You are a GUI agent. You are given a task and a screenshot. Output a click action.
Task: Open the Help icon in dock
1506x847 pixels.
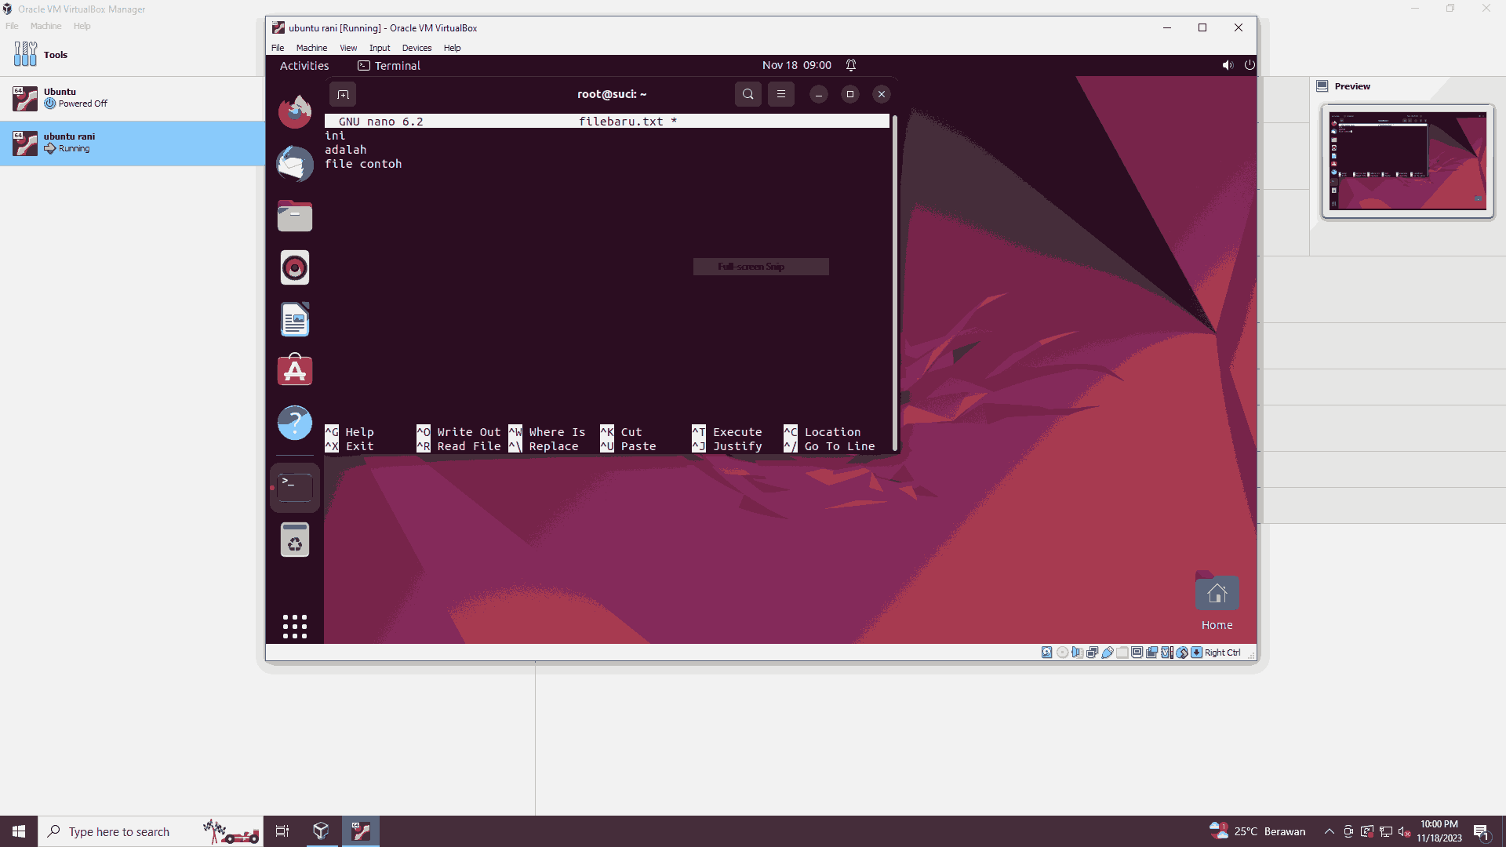pos(295,423)
